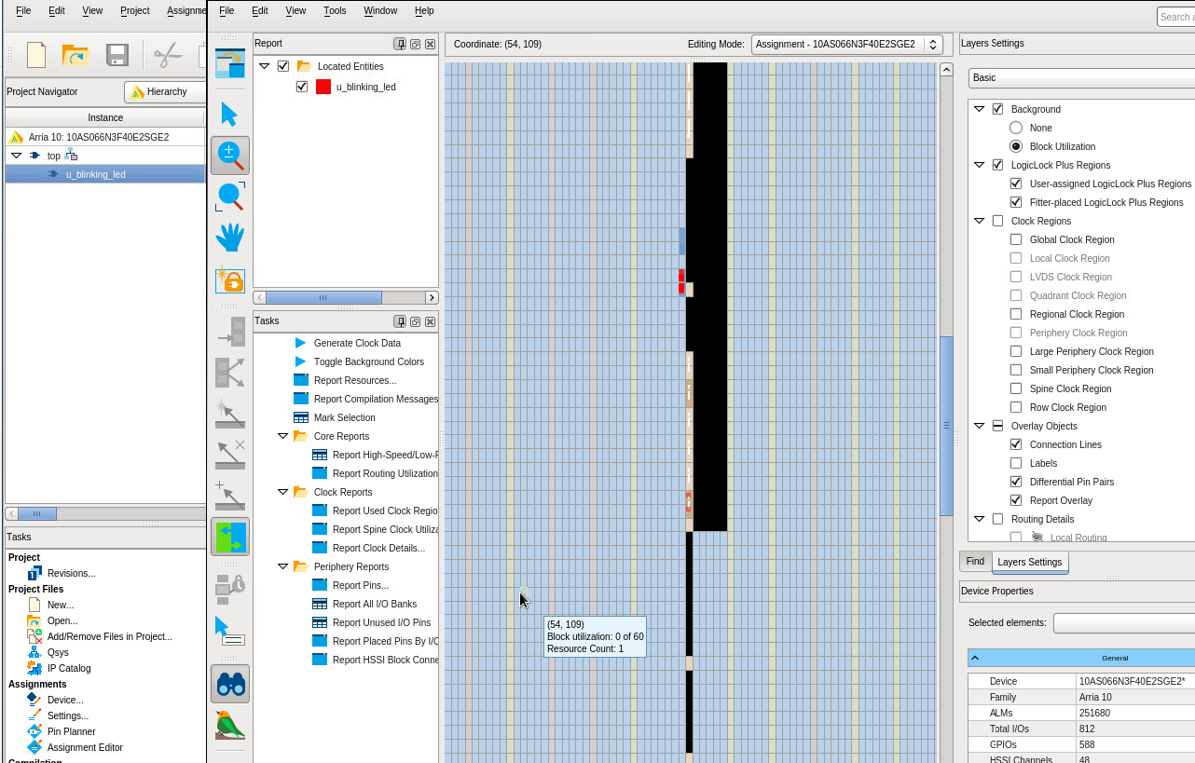Image resolution: width=1195 pixels, height=763 pixels.
Task: Open the Tools menu
Action: tap(334, 10)
